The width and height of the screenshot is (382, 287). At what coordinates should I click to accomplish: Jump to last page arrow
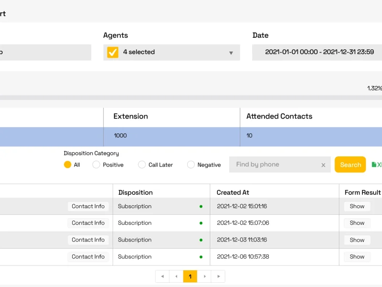pos(219,276)
